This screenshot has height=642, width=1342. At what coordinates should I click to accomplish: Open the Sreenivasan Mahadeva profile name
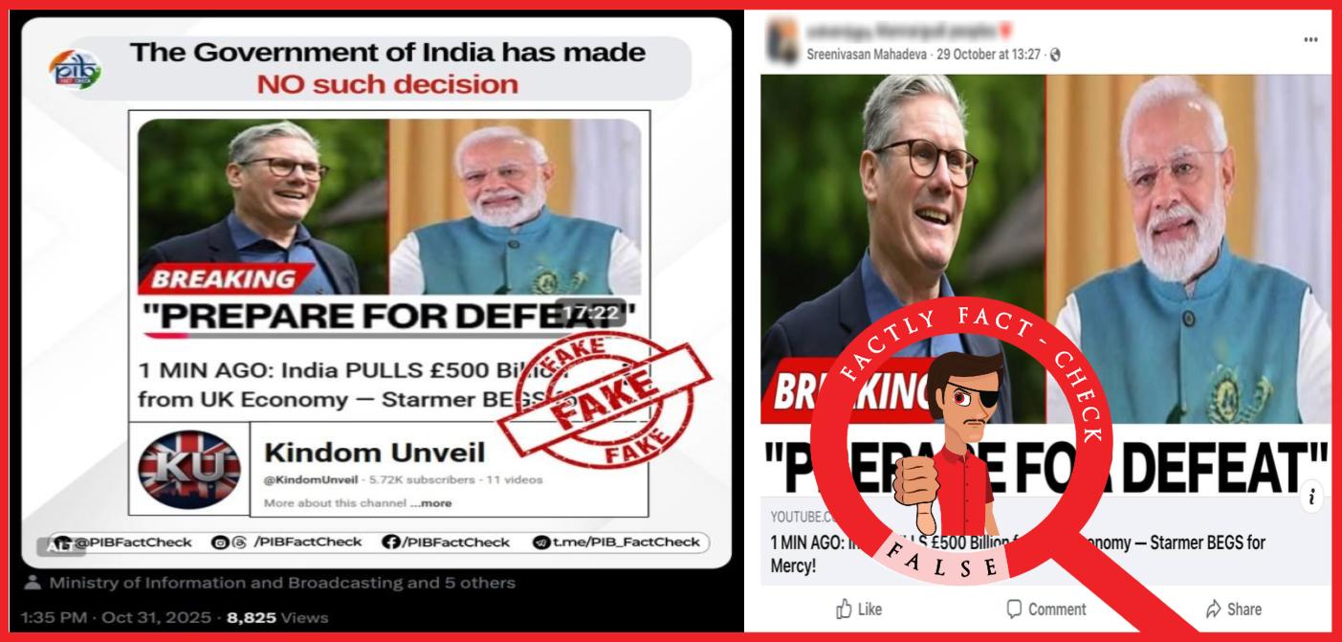[868, 55]
